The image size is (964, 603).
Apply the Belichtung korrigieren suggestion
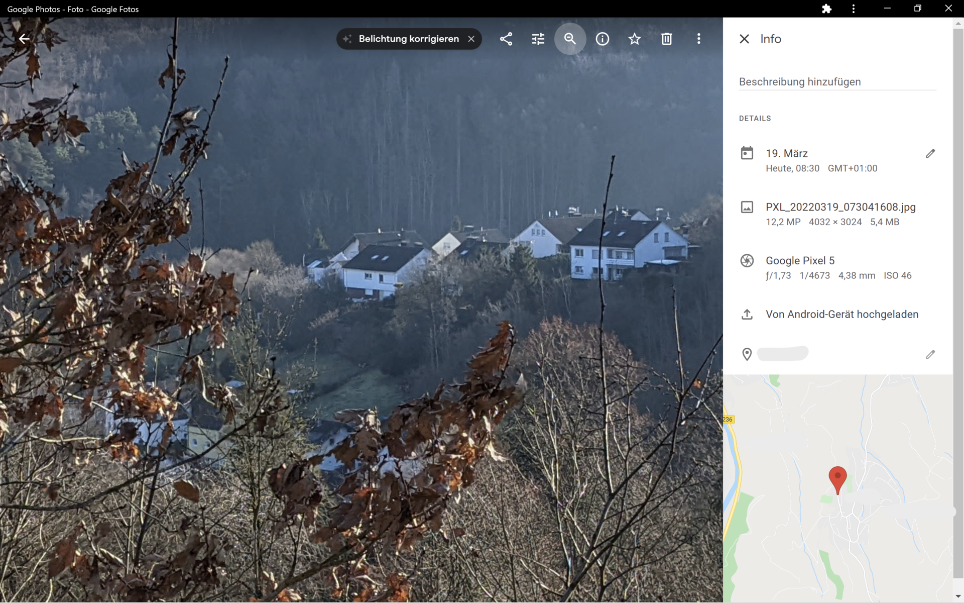(x=408, y=39)
